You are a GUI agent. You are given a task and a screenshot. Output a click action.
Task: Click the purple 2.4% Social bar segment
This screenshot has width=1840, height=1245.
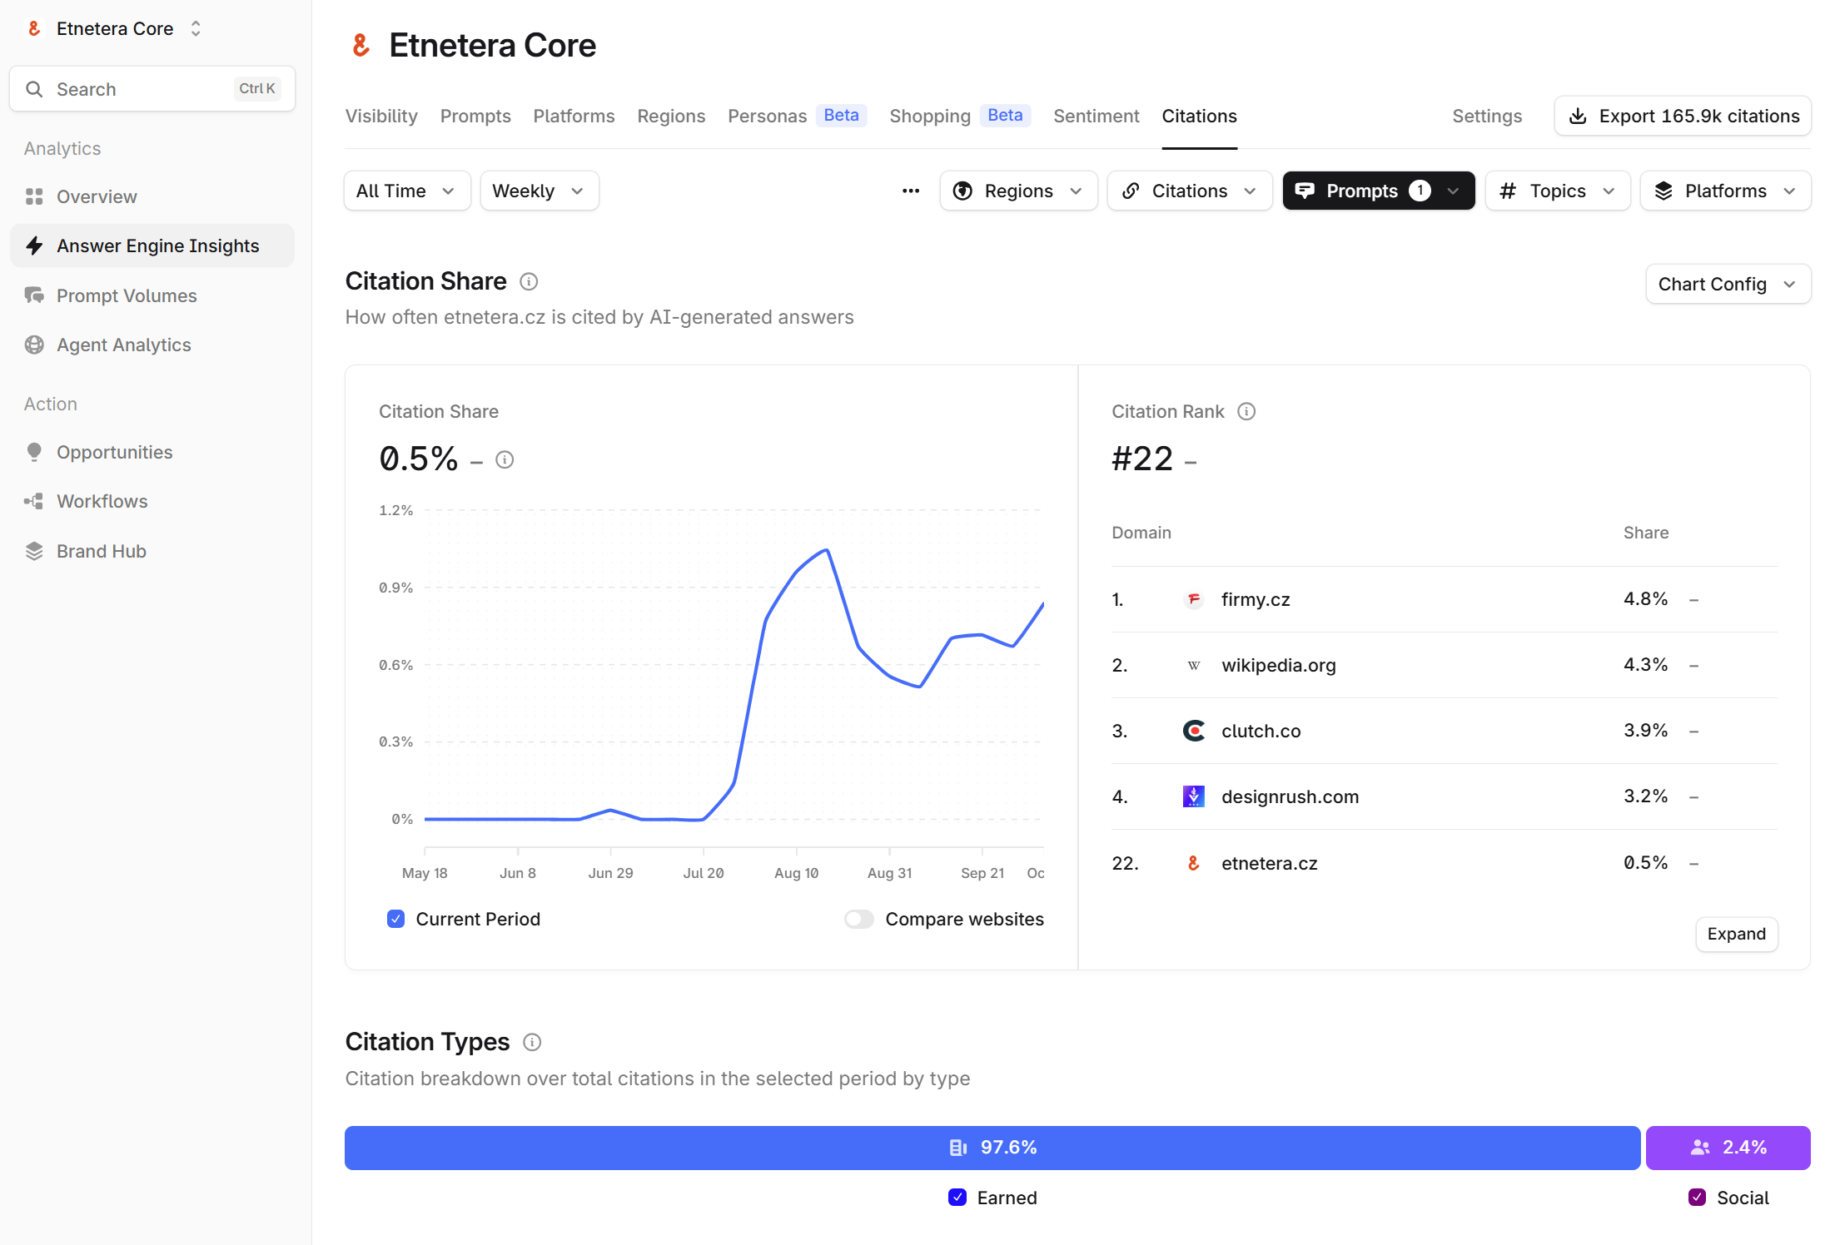[x=1728, y=1148]
